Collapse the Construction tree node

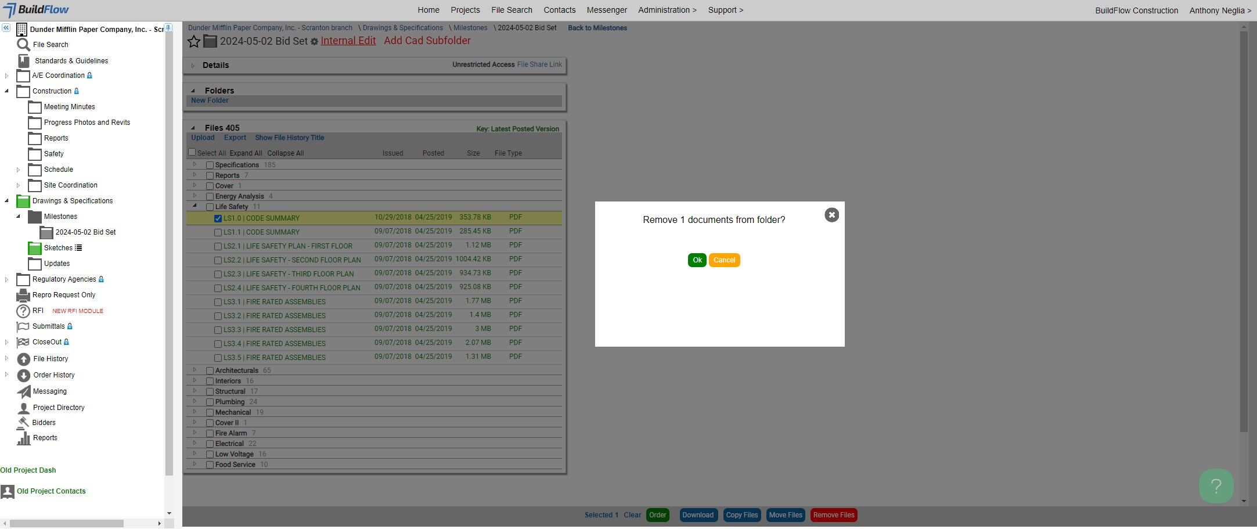[6, 91]
